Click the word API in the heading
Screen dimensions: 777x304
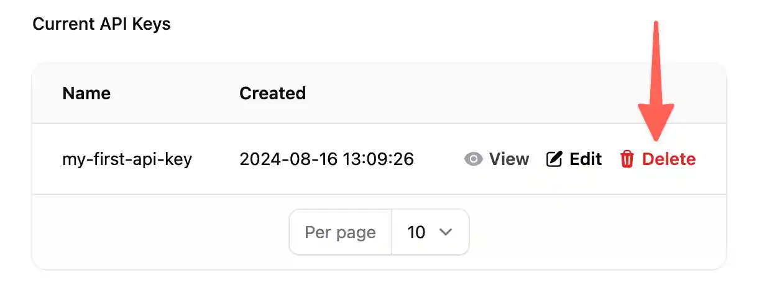point(111,24)
